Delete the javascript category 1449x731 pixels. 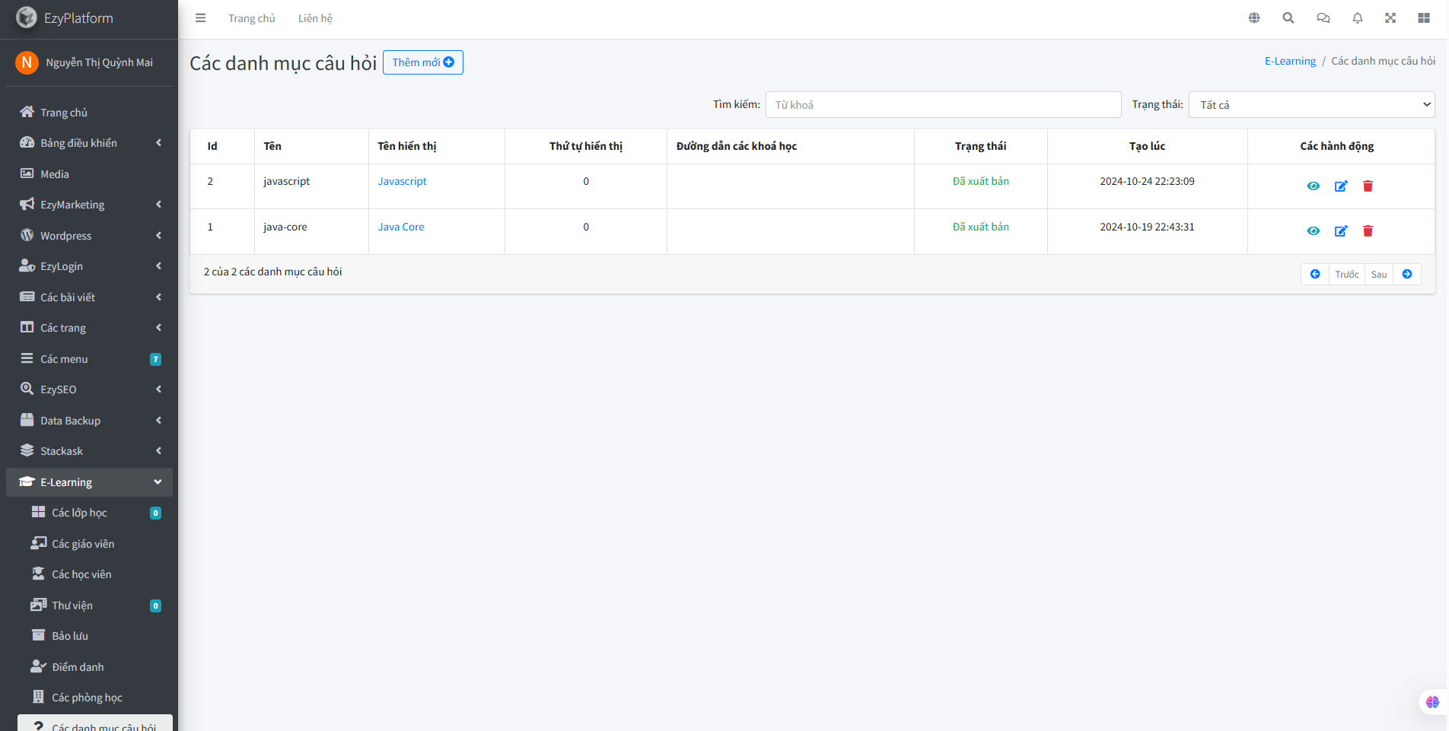(x=1368, y=186)
